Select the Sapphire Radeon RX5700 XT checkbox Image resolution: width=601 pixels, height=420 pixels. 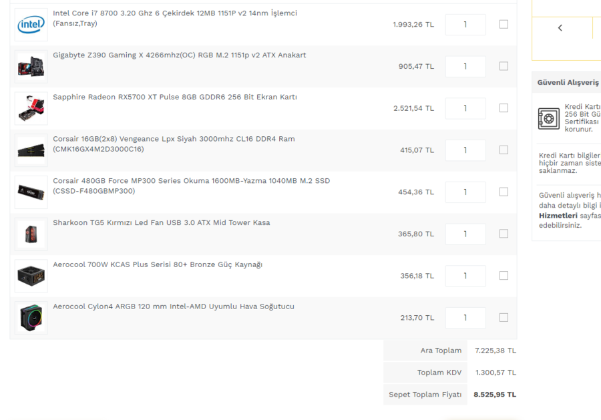pyautogui.click(x=504, y=108)
